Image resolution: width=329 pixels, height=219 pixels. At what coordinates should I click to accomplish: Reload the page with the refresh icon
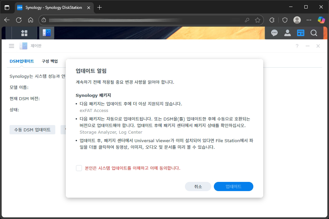point(19,20)
